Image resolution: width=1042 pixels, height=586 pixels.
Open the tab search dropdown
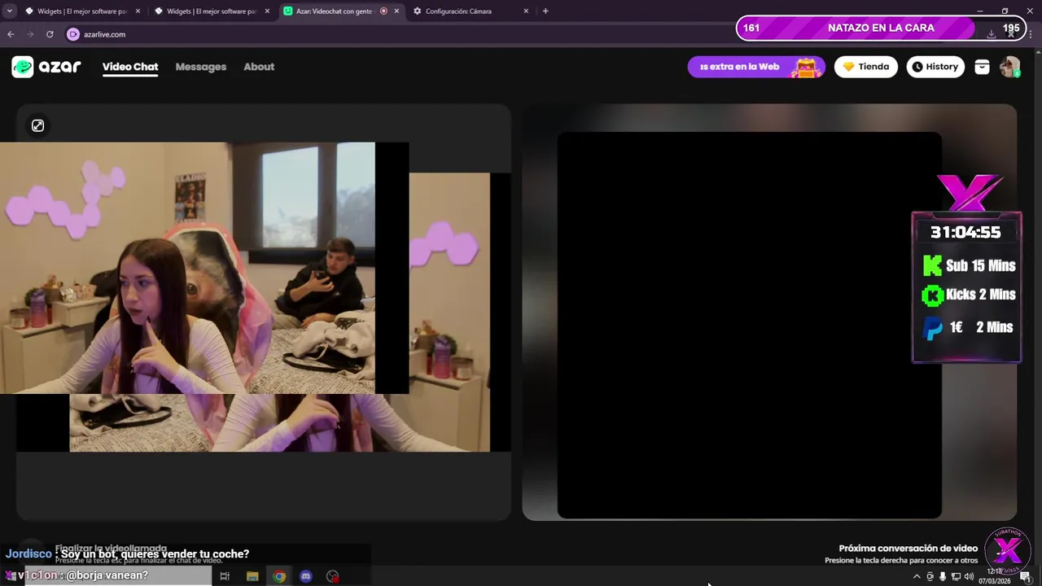coord(10,11)
